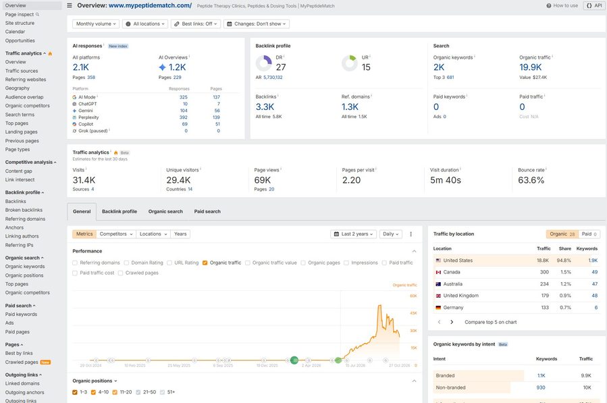This screenshot has width=607, height=403.
Task: Open chart options three-dot menu
Action: pyautogui.click(x=411, y=234)
